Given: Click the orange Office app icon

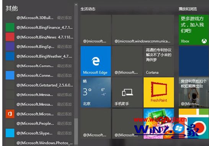Looking at the screenshot, I should point(10,114).
